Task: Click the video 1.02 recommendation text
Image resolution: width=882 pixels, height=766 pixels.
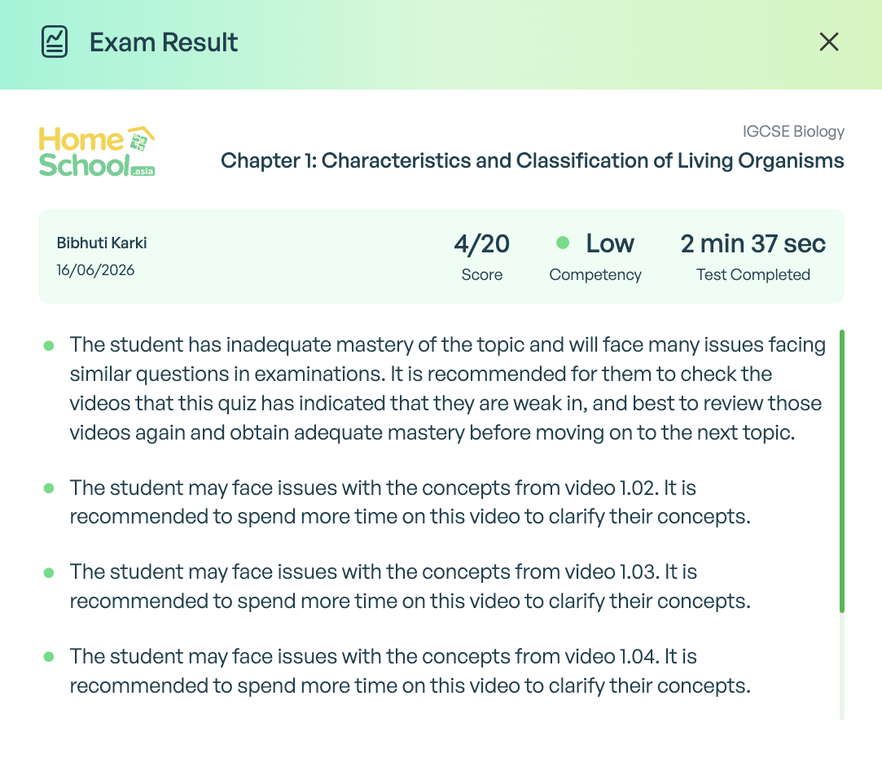Action: tap(410, 502)
